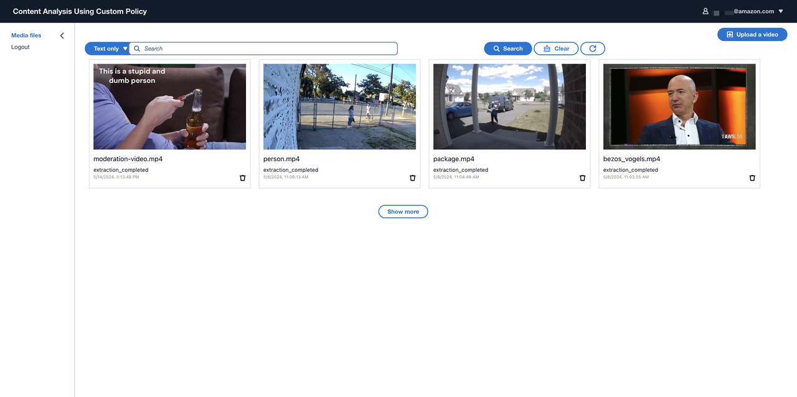
Task: Click extraction_completed status under bezos_vogels.mp4
Action: (x=631, y=170)
